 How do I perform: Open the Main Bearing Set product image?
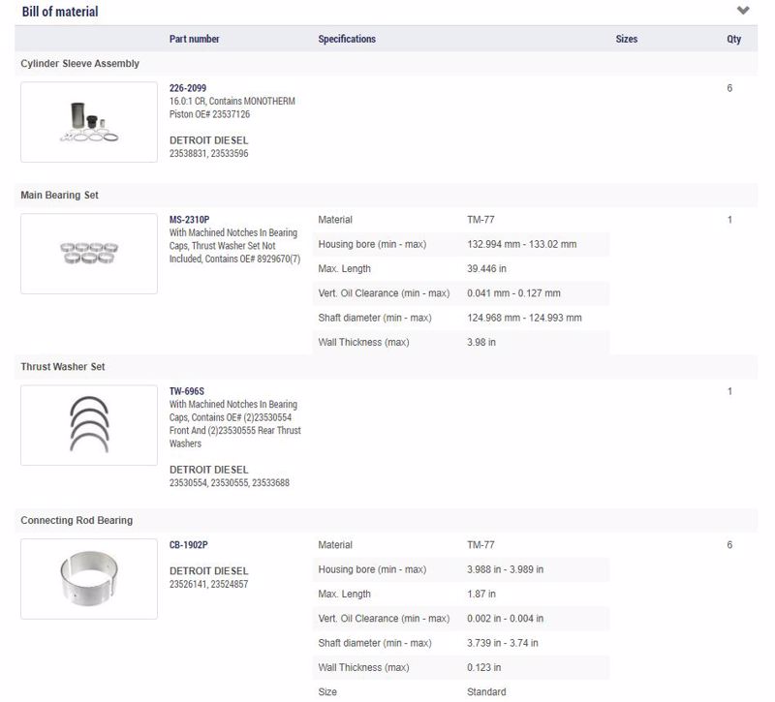89,254
